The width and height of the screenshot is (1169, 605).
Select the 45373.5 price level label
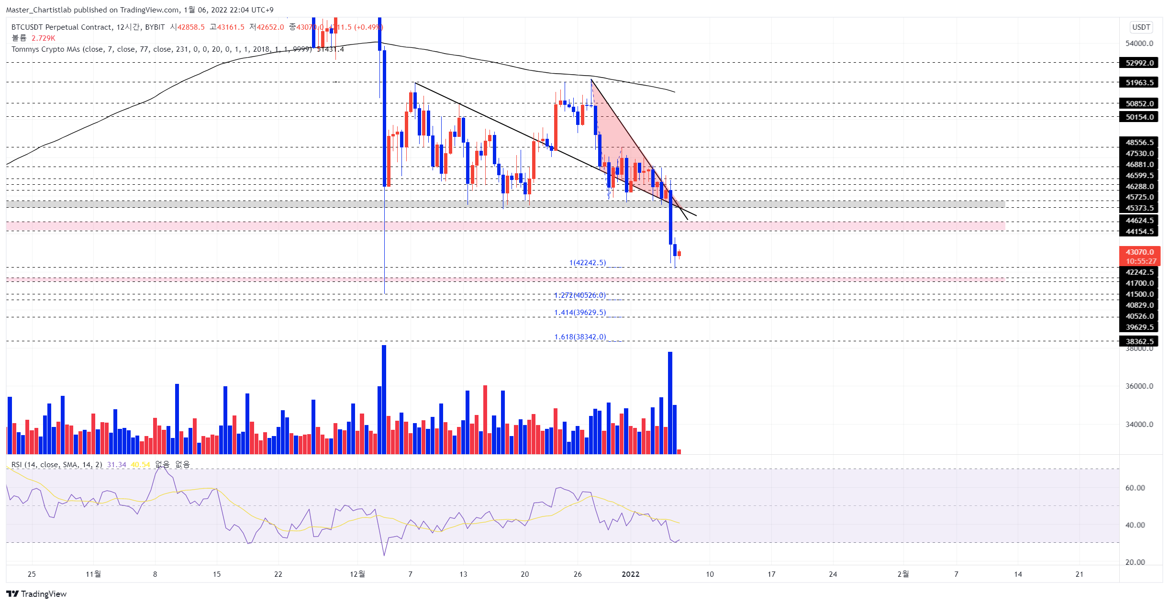[1139, 208]
